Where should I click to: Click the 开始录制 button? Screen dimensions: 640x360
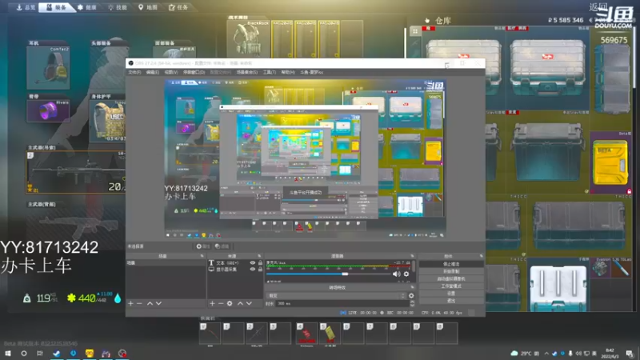[451, 271]
